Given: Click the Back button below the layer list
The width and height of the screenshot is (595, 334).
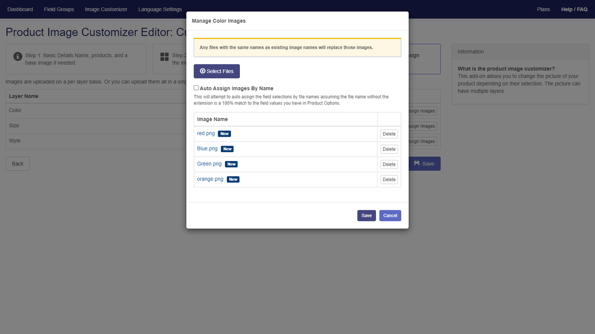Looking at the screenshot, I should (17, 163).
